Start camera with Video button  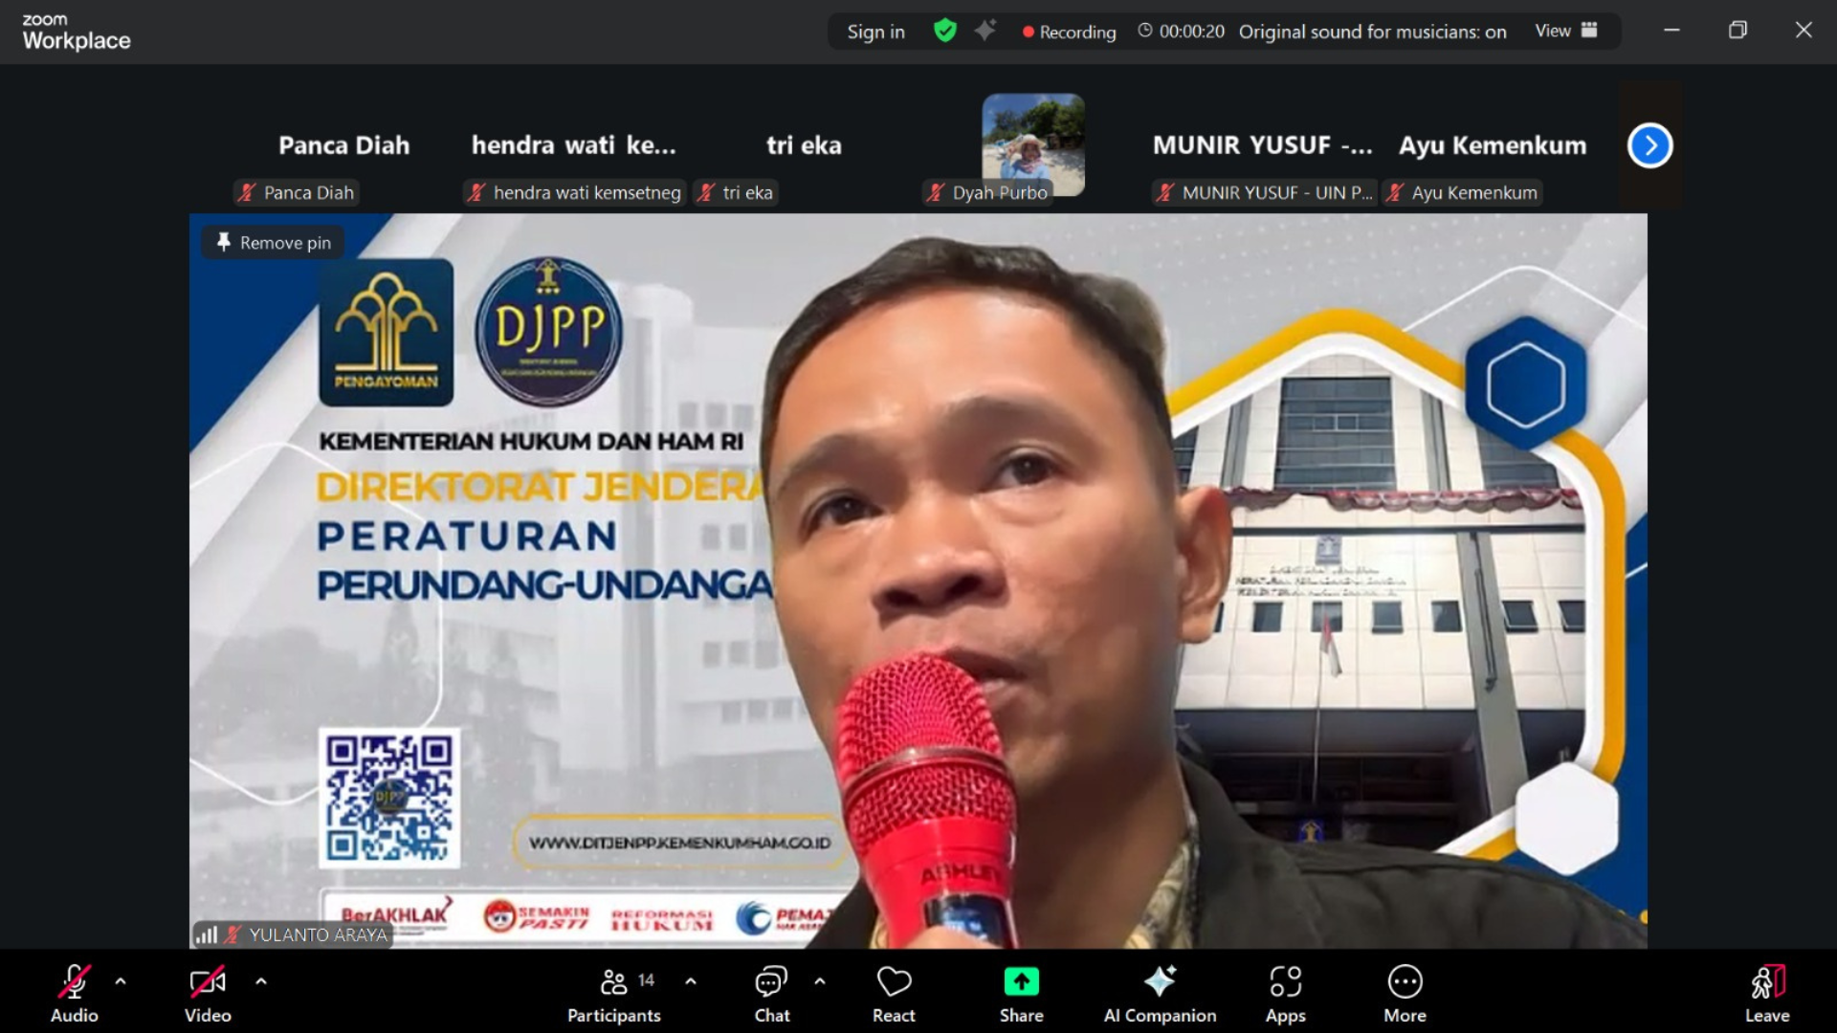click(208, 993)
